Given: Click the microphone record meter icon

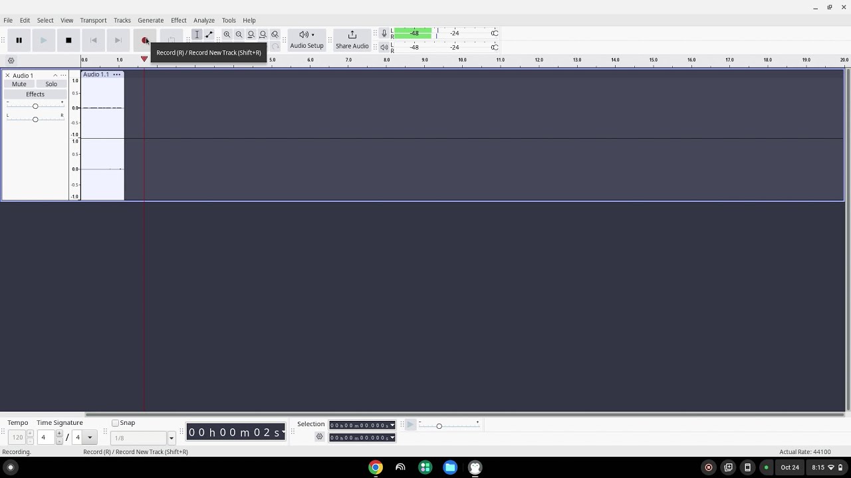Looking at the screenshot, I should (x=384, y=33).
